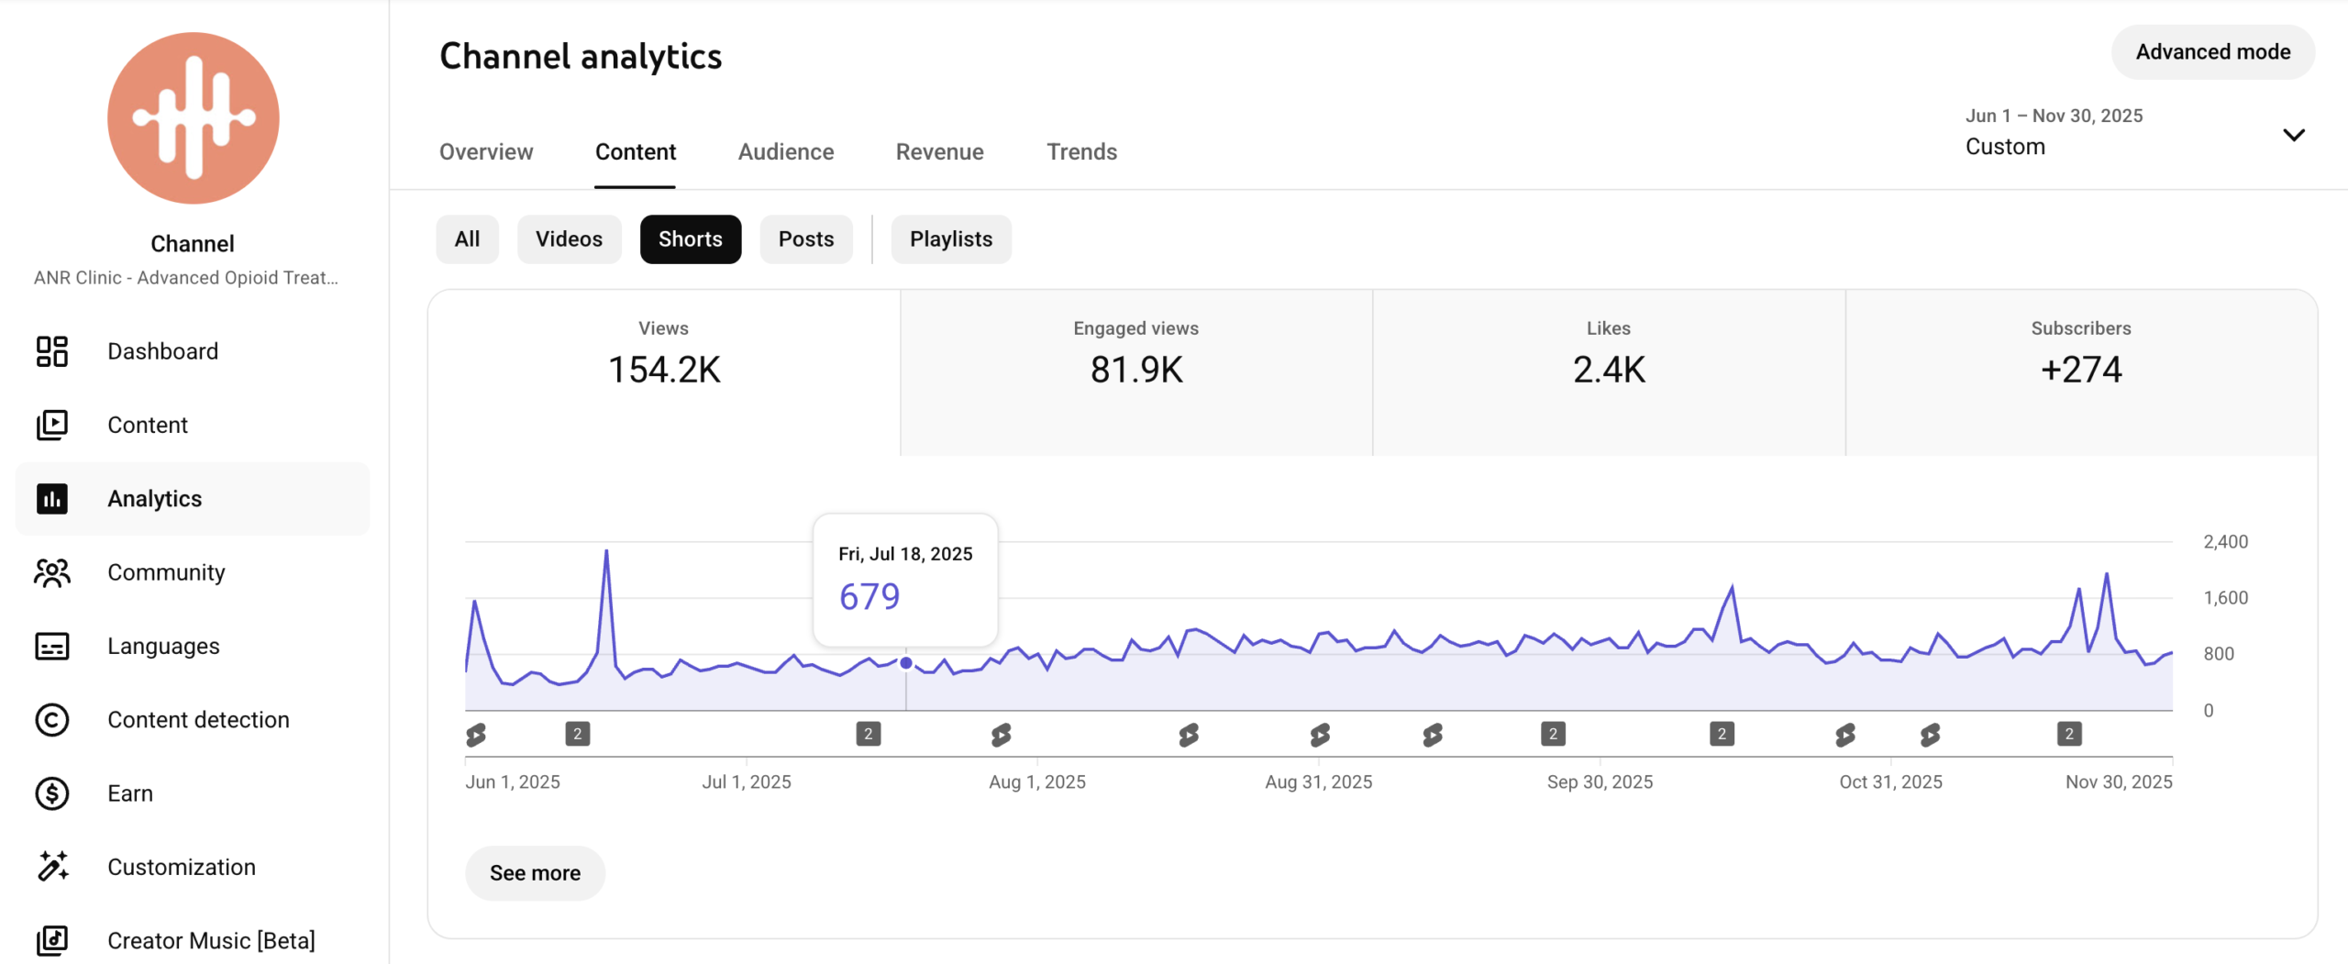This screenshot has width=2348, height=964.
Task: Open the Revenue tab
Action: coord(939,152)
